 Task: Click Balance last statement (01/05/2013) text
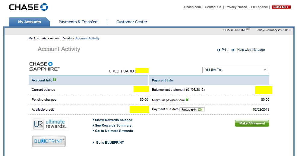point(178,90)
